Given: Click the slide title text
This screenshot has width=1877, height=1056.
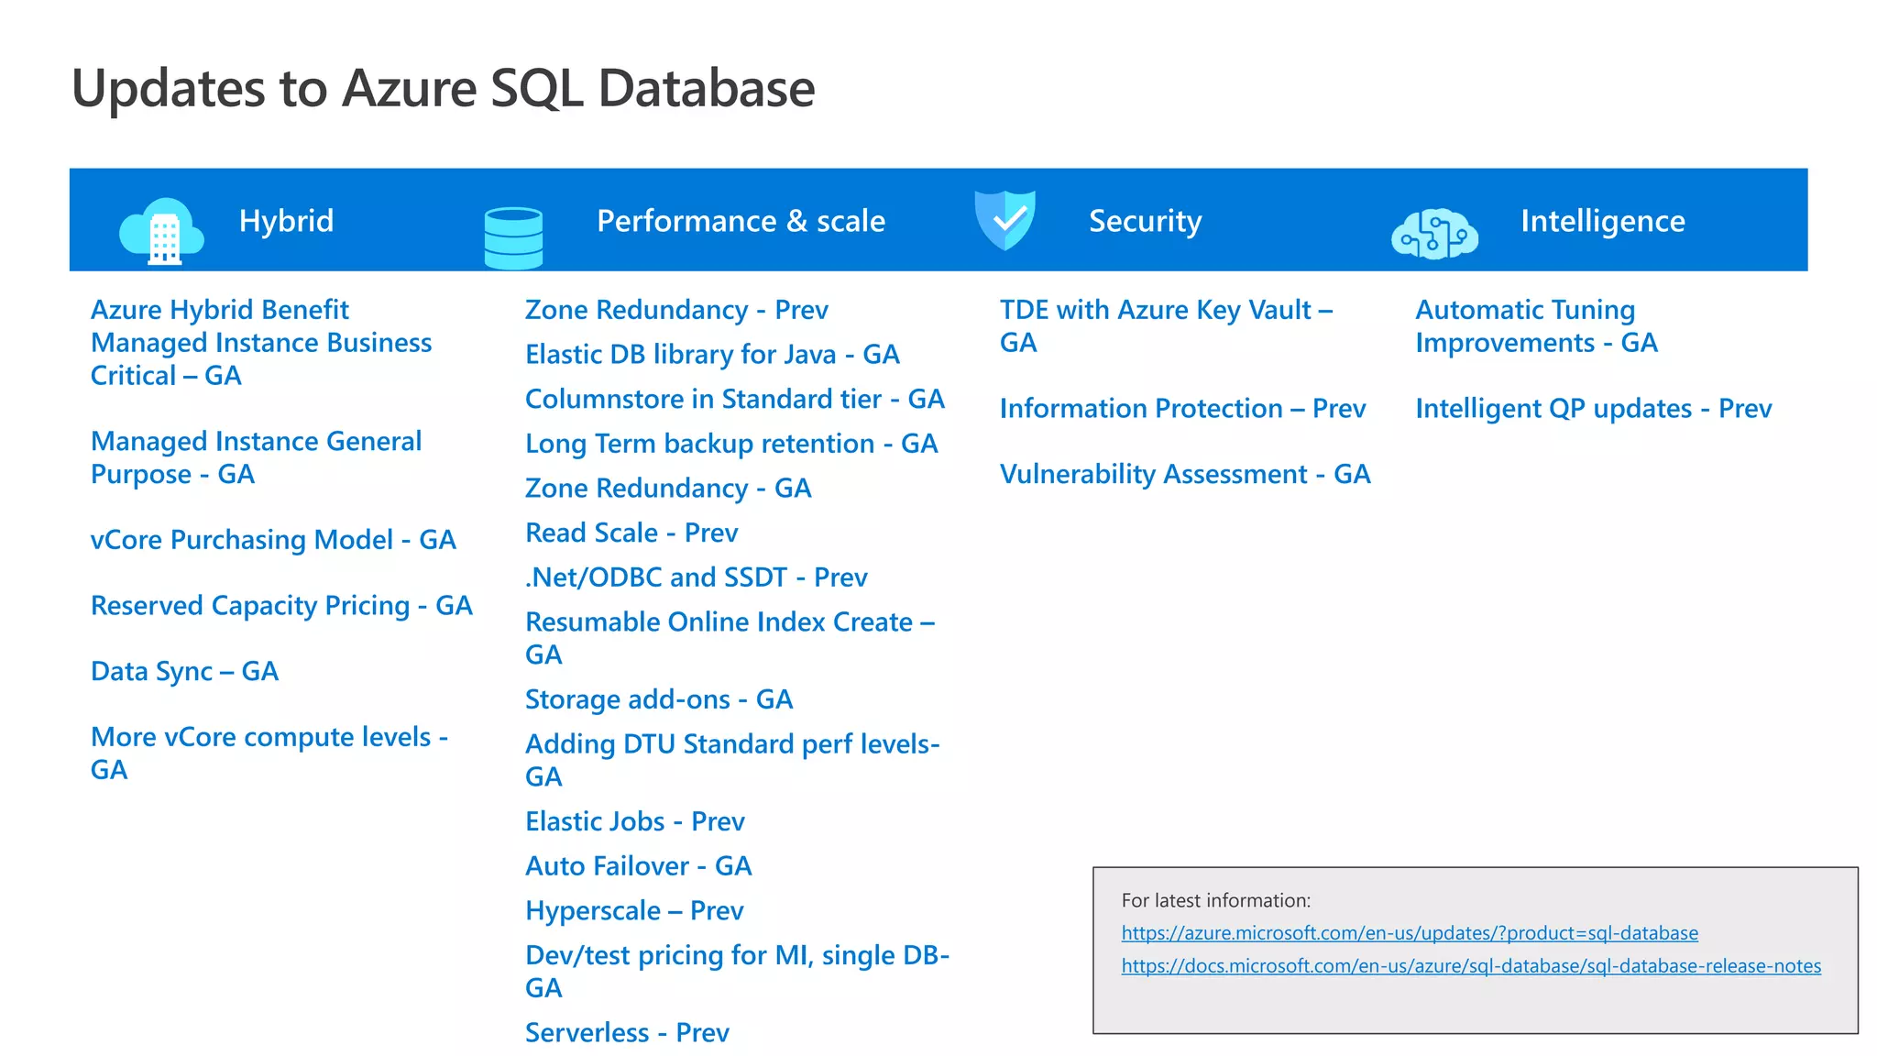Looking at the screenshot, I should [x=443, y=89].
